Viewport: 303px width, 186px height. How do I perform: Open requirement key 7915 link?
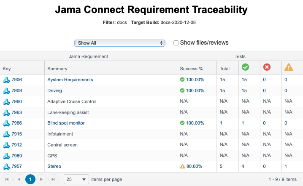(16, 134)
